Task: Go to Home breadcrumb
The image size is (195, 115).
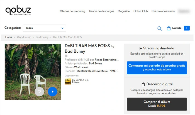Action: click(9, 37)
